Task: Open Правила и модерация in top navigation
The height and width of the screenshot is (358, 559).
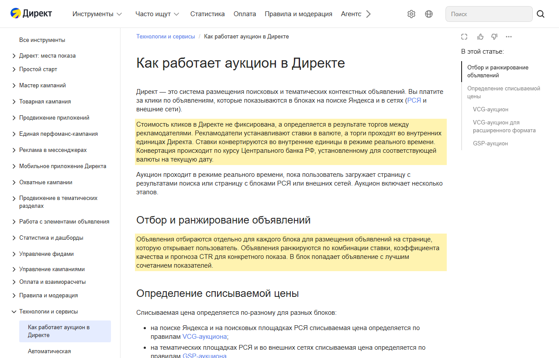Action: click(x=298, y=14)
